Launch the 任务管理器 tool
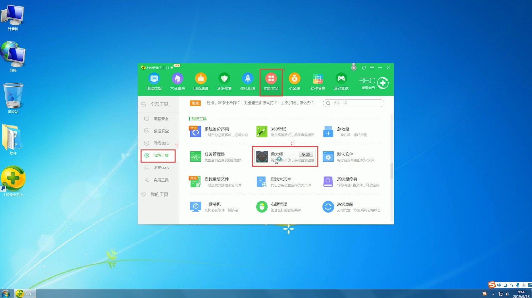 tap(195, 157)
